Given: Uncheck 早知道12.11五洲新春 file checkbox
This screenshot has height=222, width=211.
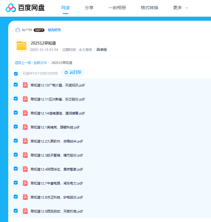Looking at the screenshot, I should [x=16, y=99].
